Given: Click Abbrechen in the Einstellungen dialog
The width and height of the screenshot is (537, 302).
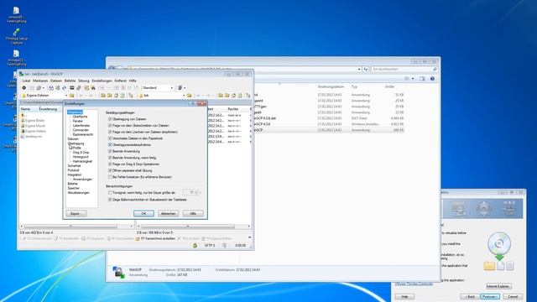Looking at the screenshot, I should point(168,213).
